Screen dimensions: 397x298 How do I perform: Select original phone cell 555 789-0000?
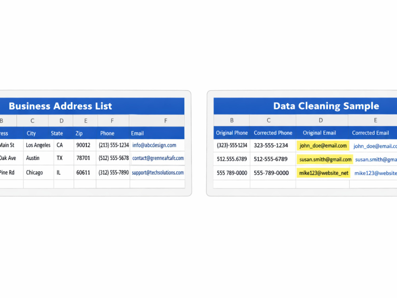coord(232,173)
